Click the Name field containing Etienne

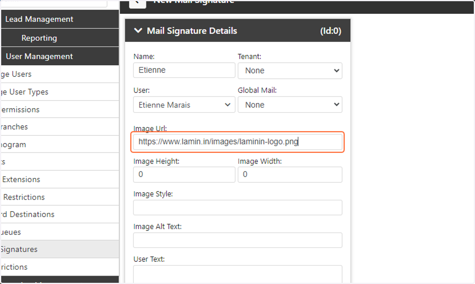coord(184,70)
